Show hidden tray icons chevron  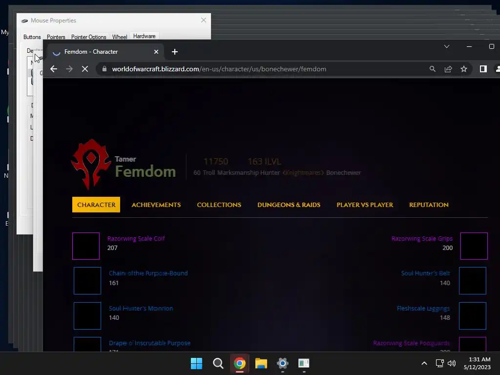[x=424, y=363]
